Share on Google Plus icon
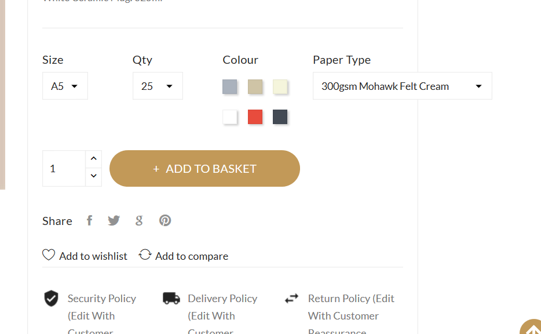 (x=139, y=220)
